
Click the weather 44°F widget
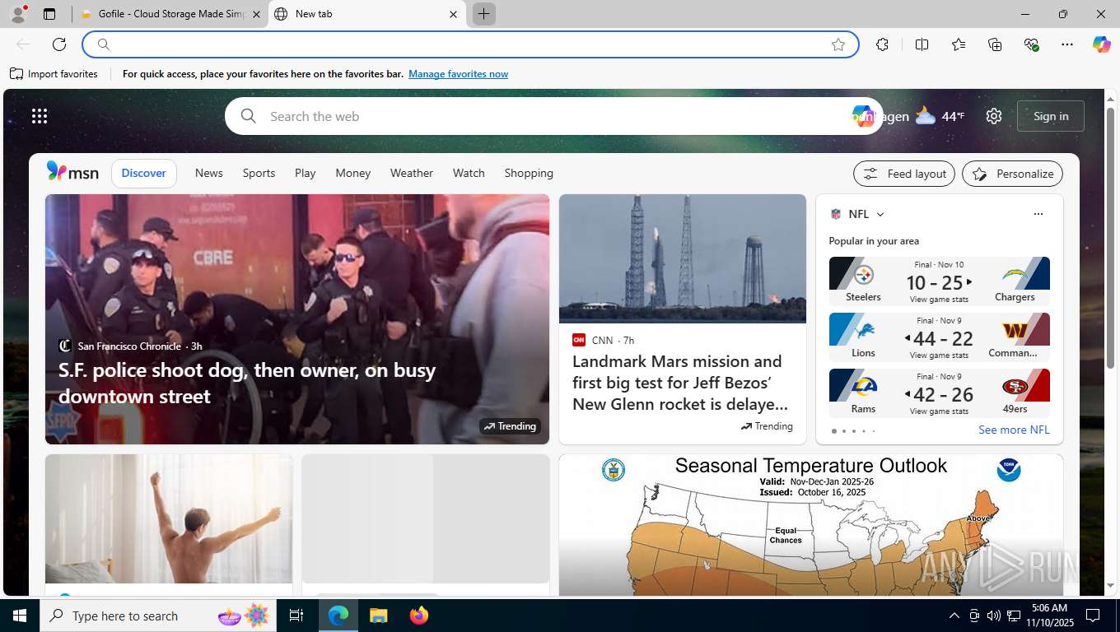tap(940, 116)
